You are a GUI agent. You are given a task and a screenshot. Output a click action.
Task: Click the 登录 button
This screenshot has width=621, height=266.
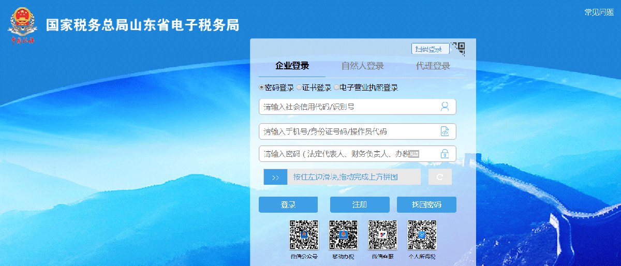pyautogui.click(x=288, y=204)
